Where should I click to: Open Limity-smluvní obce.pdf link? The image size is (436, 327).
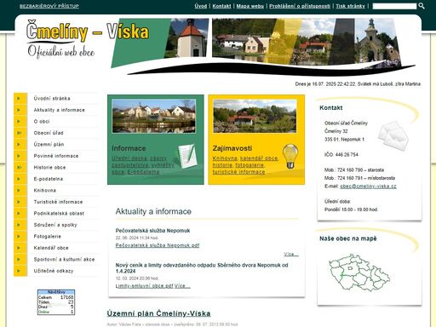[x=144, y=286]
